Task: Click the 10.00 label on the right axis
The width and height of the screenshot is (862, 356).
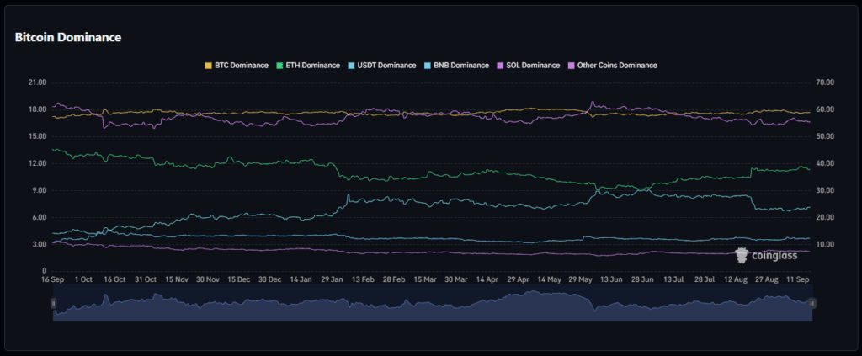Action: pos(826,244)
